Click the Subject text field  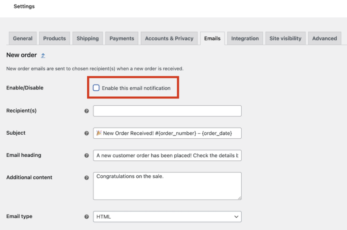tap(167, 133)
